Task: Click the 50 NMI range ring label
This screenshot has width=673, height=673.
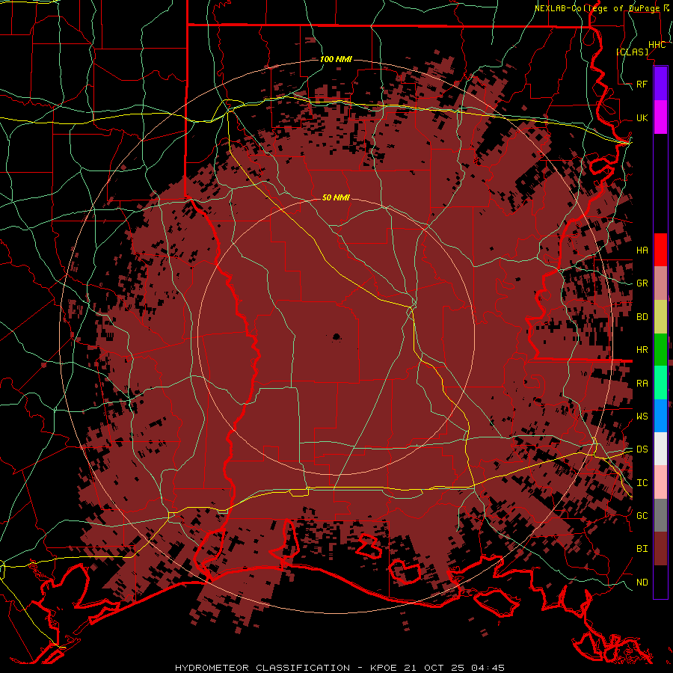Action: coord(336,197)
